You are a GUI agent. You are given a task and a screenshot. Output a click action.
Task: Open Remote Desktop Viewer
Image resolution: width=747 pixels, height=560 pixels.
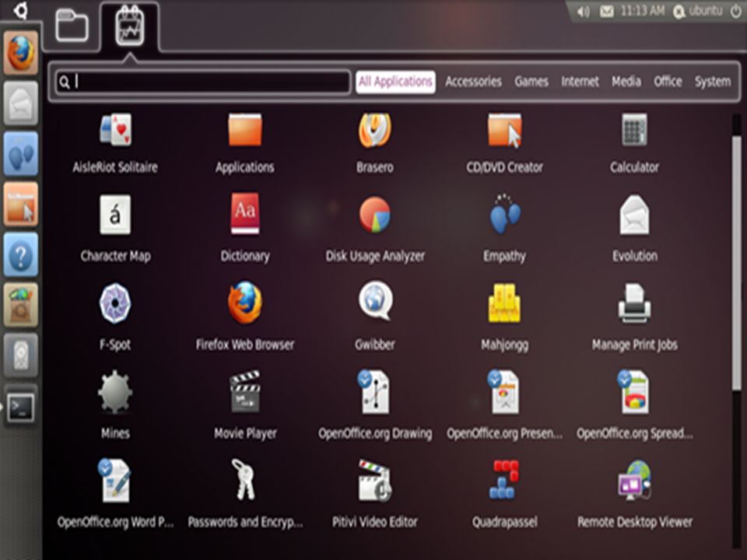click(635, 481)
